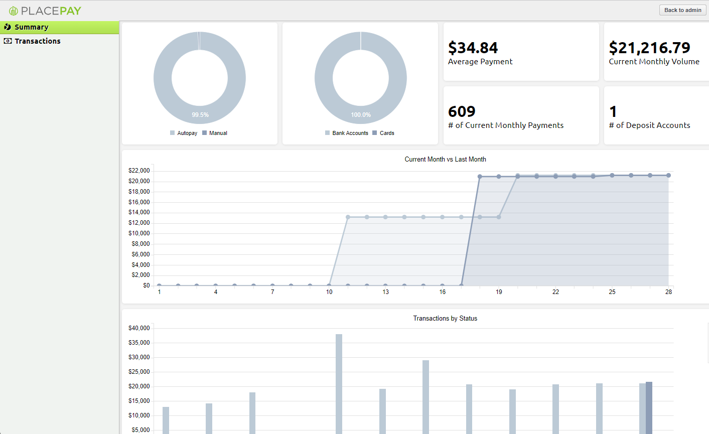Open the Transactions menu item
Image resolution: width=709 pixels, height=434 pixels.
(60, 41)
